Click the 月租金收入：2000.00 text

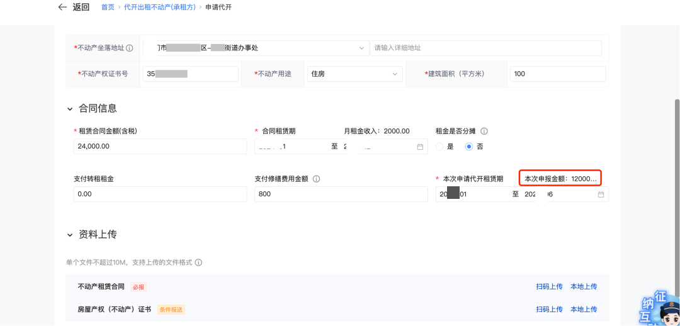[377, 131]
